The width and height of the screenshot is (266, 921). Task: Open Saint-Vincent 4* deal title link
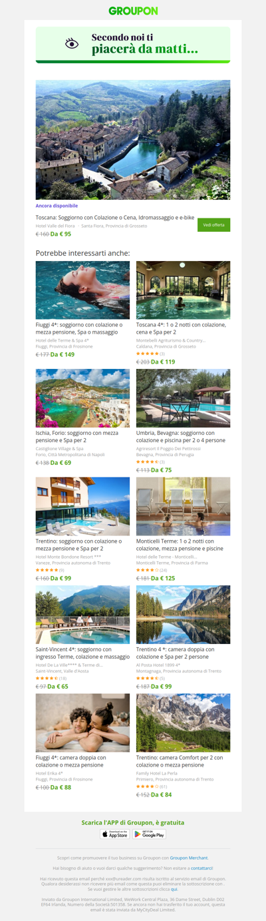tap(82, 653)
